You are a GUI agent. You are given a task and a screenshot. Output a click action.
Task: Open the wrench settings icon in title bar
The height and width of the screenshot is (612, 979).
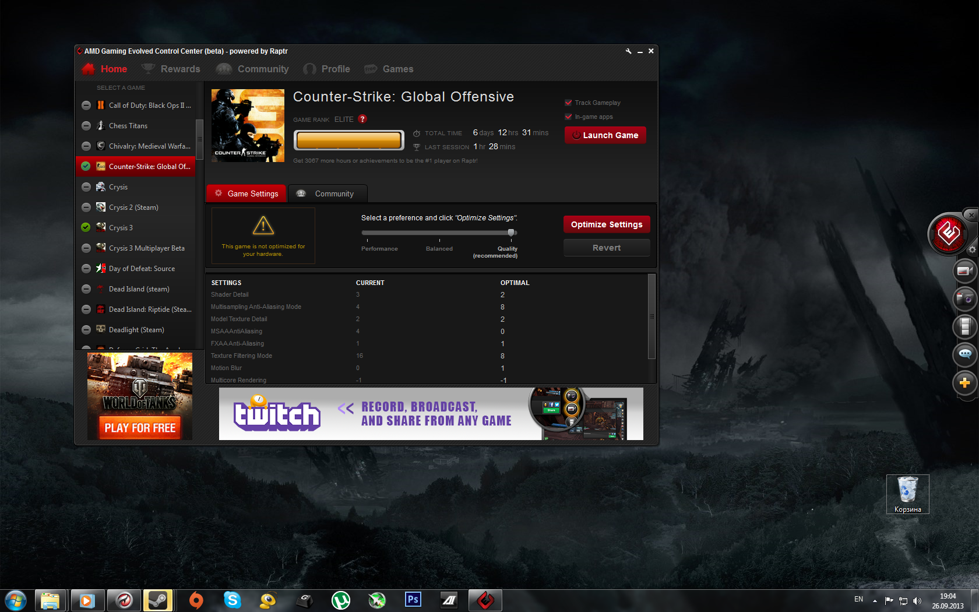coord(628,51)
